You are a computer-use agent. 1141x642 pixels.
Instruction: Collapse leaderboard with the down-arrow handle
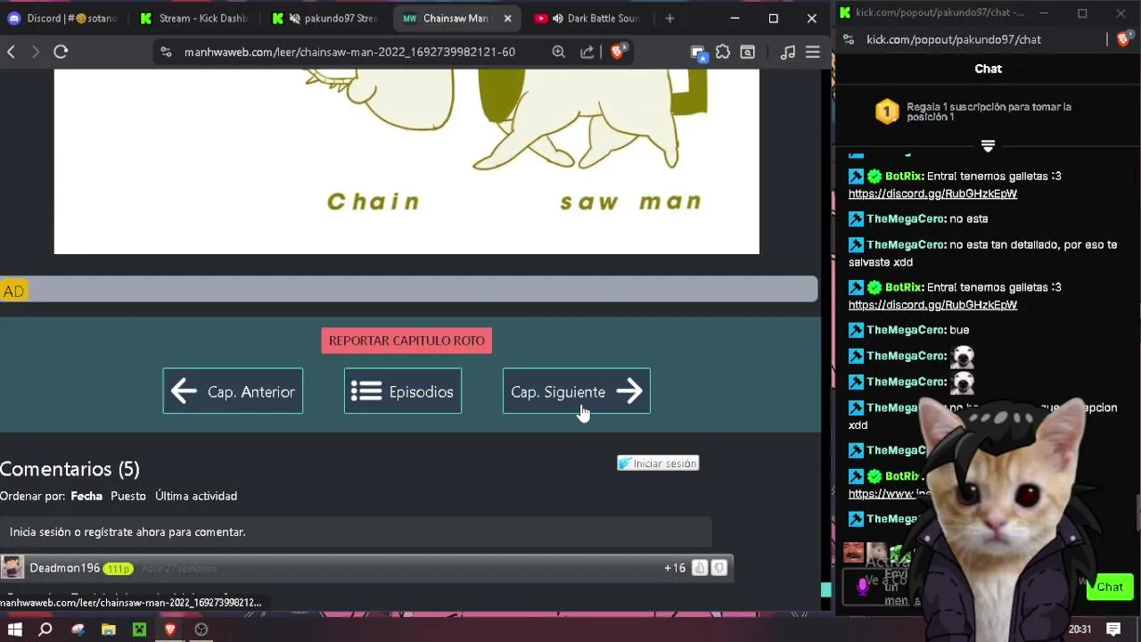point(988,145)
